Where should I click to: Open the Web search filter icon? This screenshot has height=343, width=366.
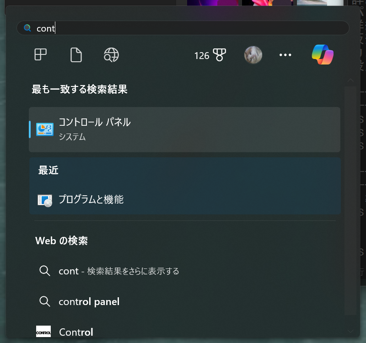click(111, 55)
